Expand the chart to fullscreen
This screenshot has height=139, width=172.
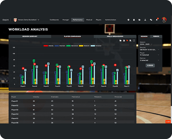(x=134, y=41)
